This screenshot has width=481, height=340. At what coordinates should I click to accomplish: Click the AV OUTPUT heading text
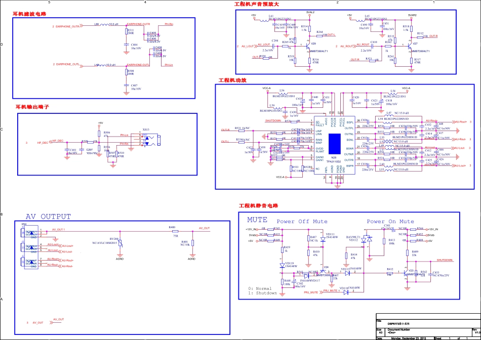click(x=48, y=217)
